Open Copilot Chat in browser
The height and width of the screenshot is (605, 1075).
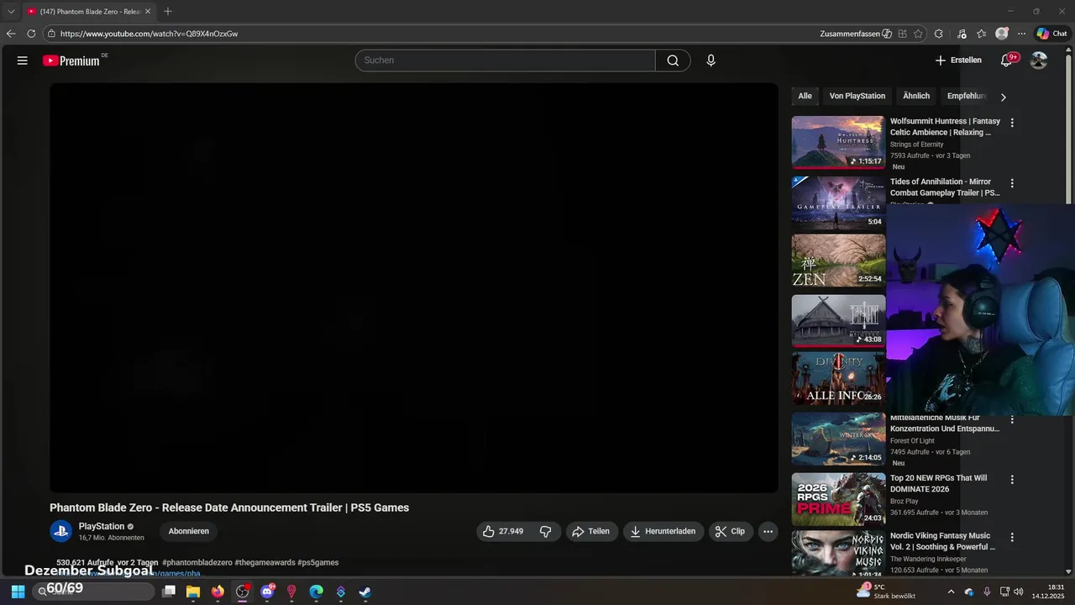click(1051, 34)
